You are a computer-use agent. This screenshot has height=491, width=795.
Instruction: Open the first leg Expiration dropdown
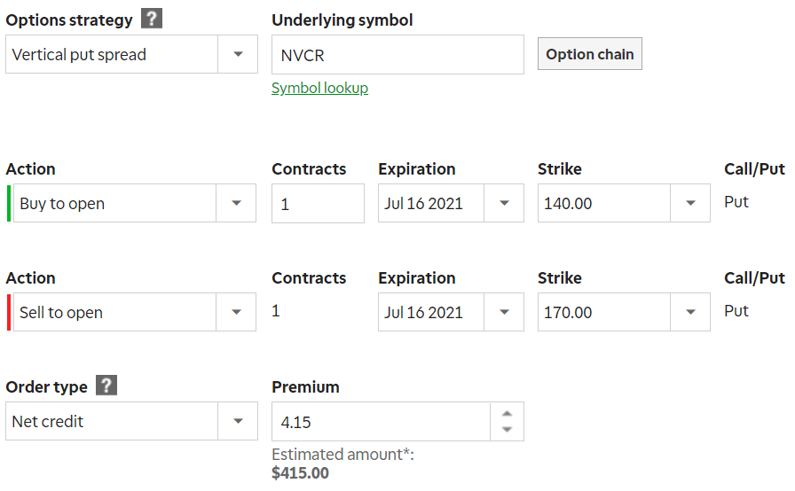point(451,203)
